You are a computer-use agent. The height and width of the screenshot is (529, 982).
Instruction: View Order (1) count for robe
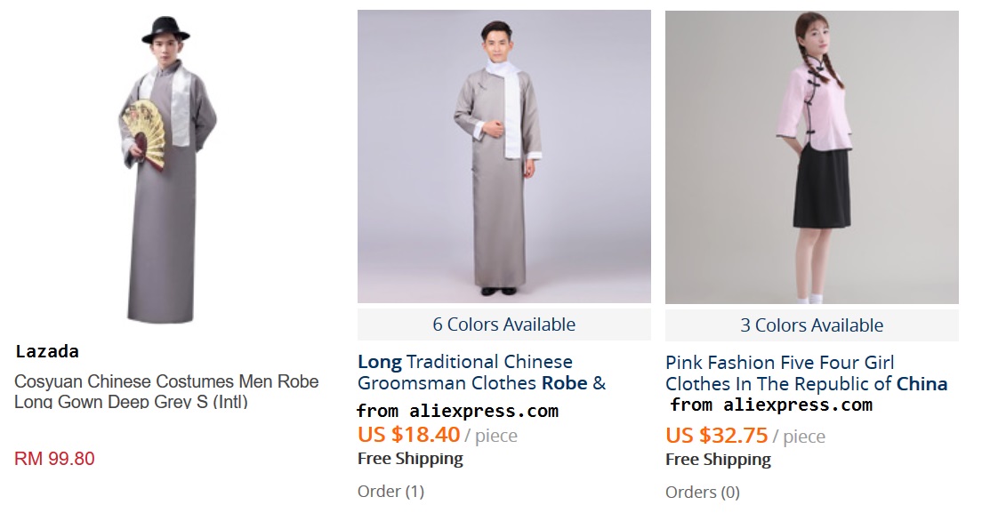[x=390, y=492]
